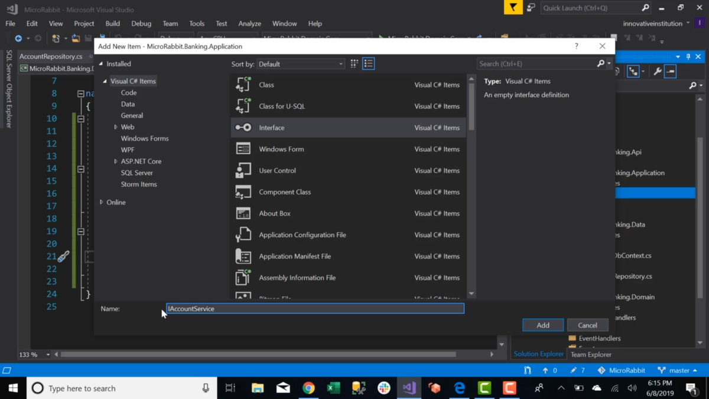
Task: Click the screwdriver quick actions icon at line 21
Action: 63,257
